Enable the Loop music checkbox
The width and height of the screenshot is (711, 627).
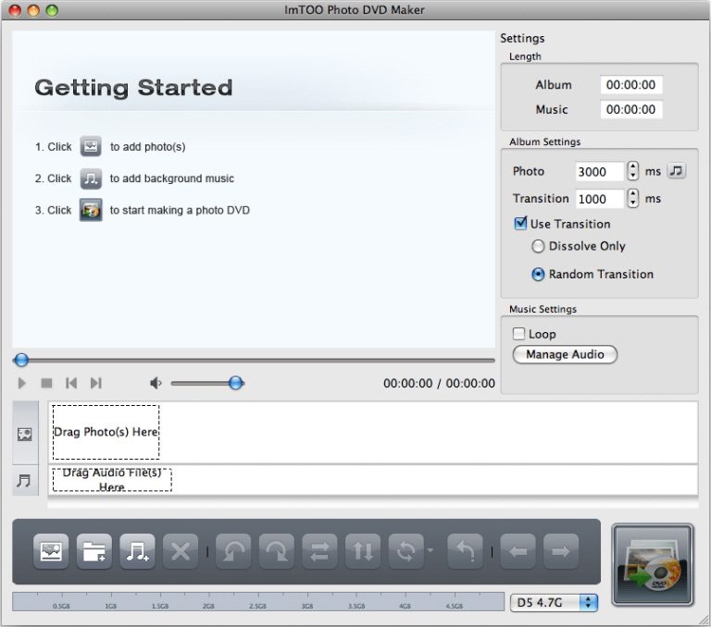519,334
